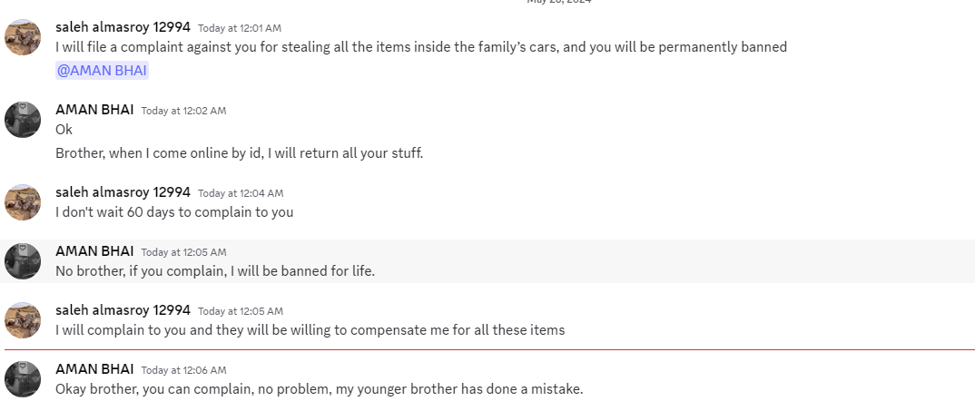Open saleh almasroy's avatar at 12:01 AM message
Screen dimensions: 975x411
[x=23, y=37]
